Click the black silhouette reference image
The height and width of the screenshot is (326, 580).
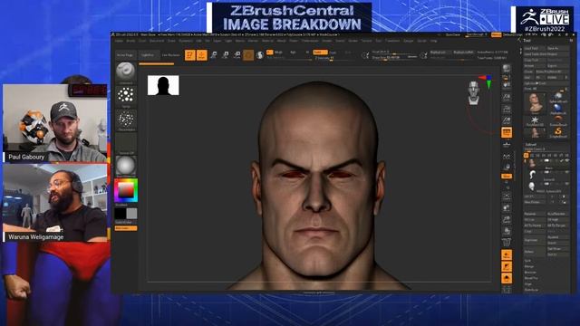click(x=163, y=85)
